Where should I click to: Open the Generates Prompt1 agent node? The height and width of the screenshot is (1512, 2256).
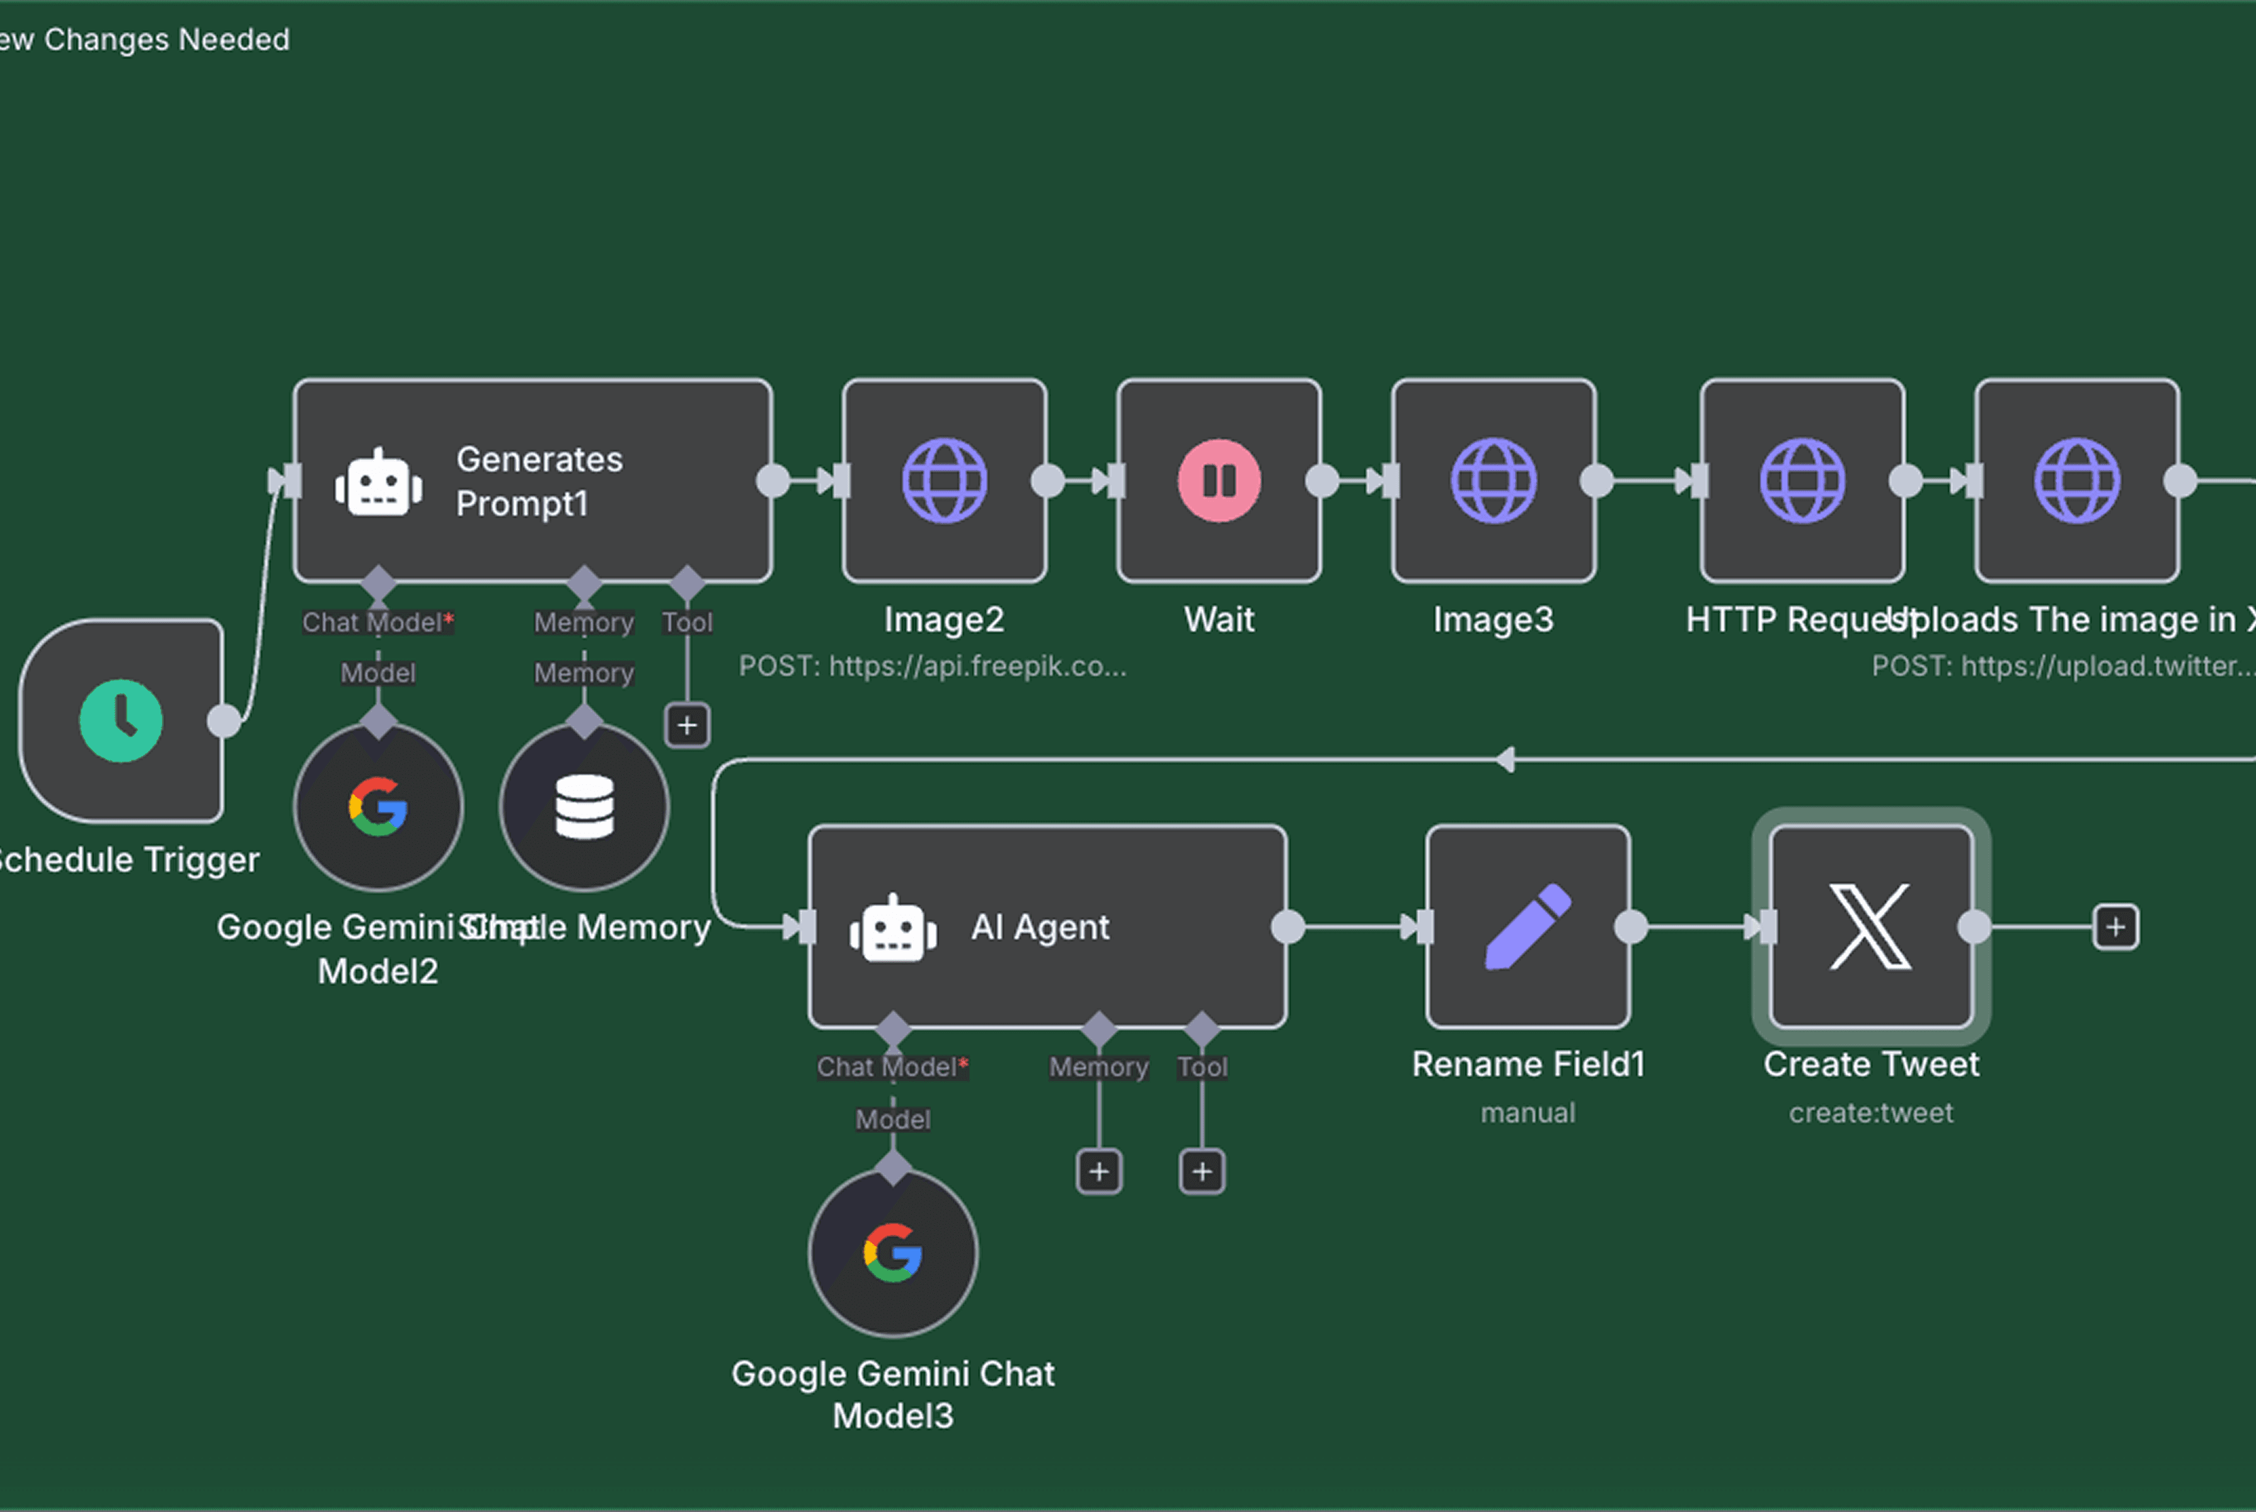(532, 480)
